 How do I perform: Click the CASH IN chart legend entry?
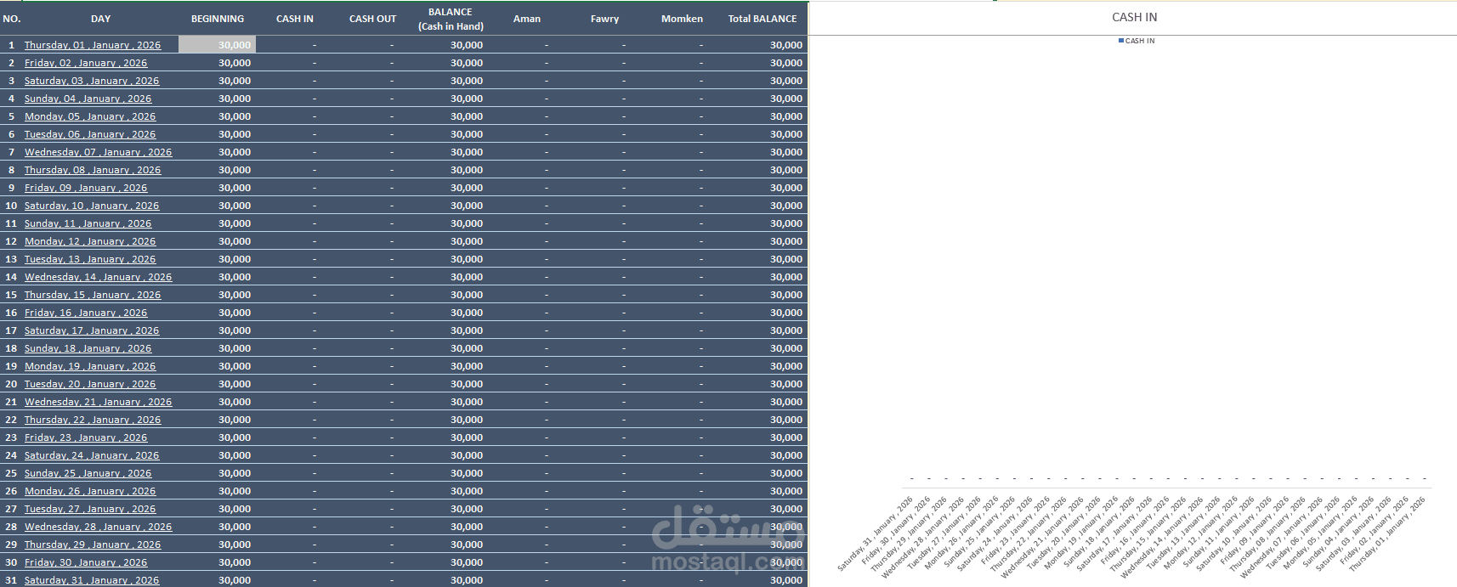[1137, 41]
